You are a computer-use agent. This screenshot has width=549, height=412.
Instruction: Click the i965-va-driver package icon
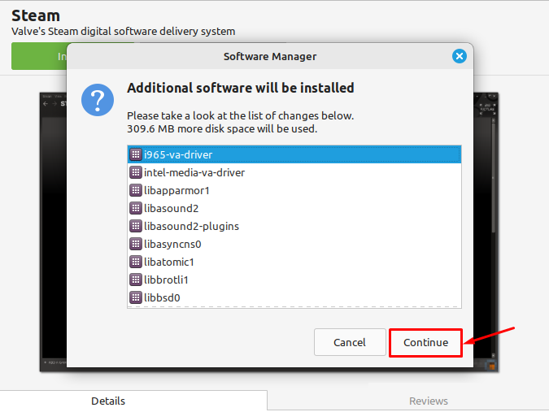click(136, 154)
